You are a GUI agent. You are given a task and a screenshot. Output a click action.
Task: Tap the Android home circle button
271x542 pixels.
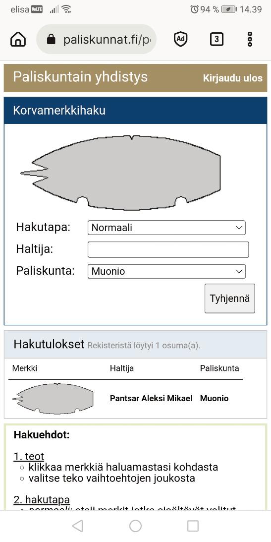tap(135, 526)
